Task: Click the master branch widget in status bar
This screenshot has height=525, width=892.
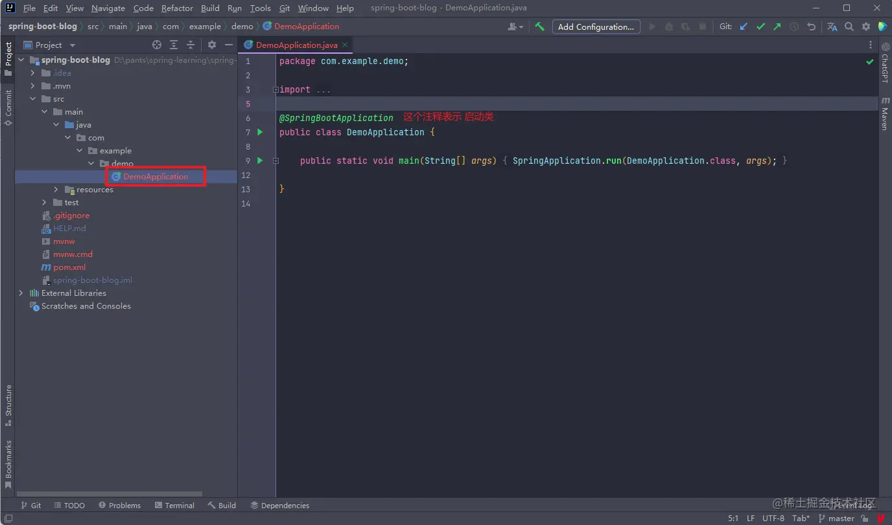Action: pyautogui.click(x=836, y=519)
